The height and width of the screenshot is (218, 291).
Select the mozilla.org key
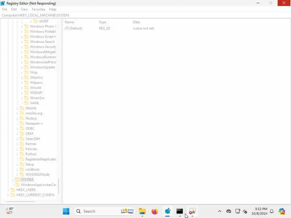tap(34, 113)
